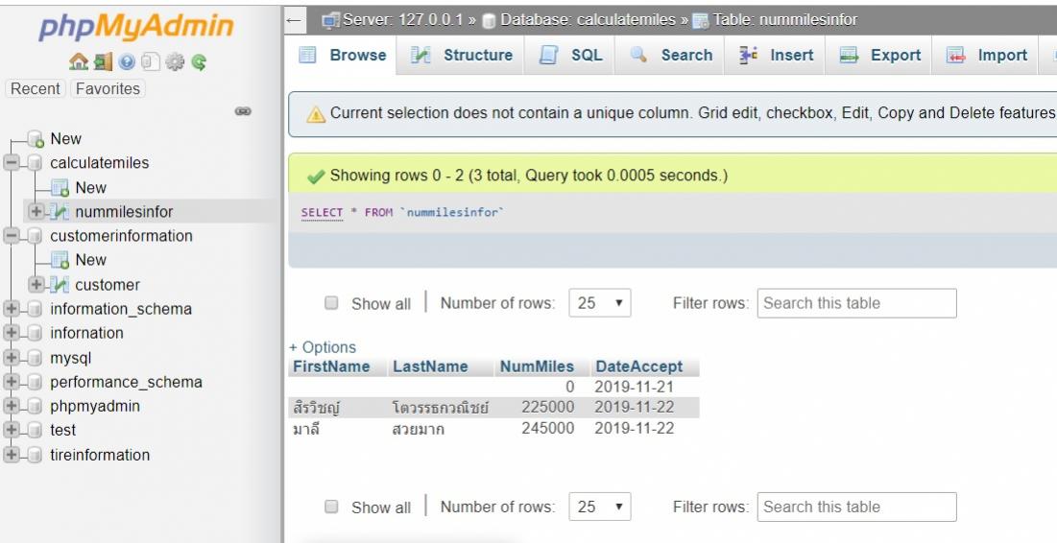Viewport: 1057px width, 543px height.
Task: Open the MySQL documentation page icon
Action: (x=151, y=62)
